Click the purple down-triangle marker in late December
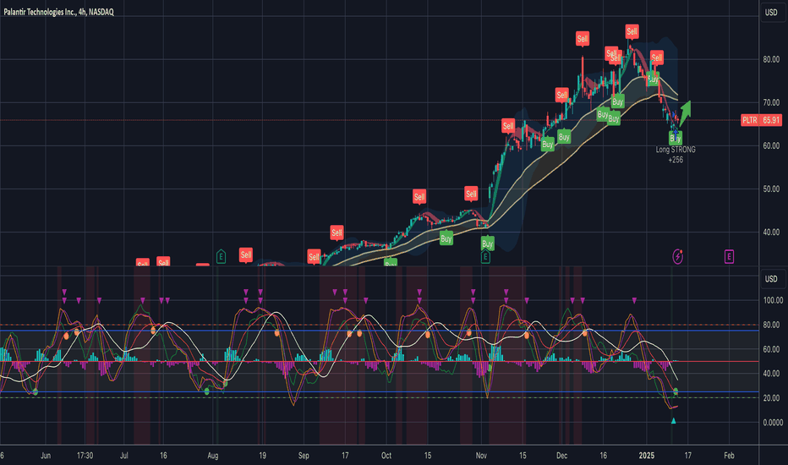 coord(634,301)
